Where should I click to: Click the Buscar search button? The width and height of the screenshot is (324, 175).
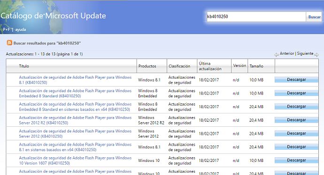[314, 17]
